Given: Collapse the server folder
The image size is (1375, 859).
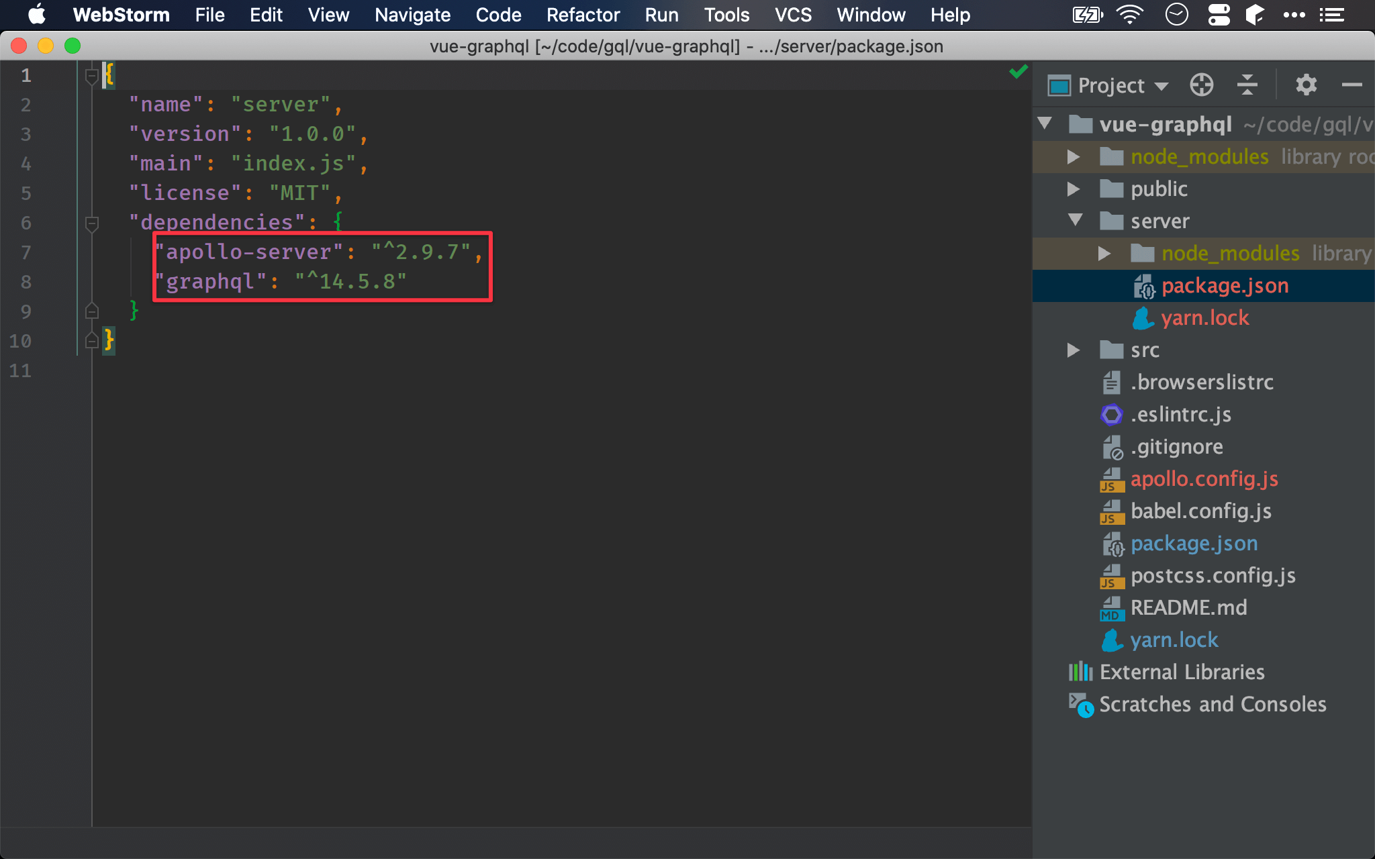Looking at the screenshot, I should [1075, 220].
